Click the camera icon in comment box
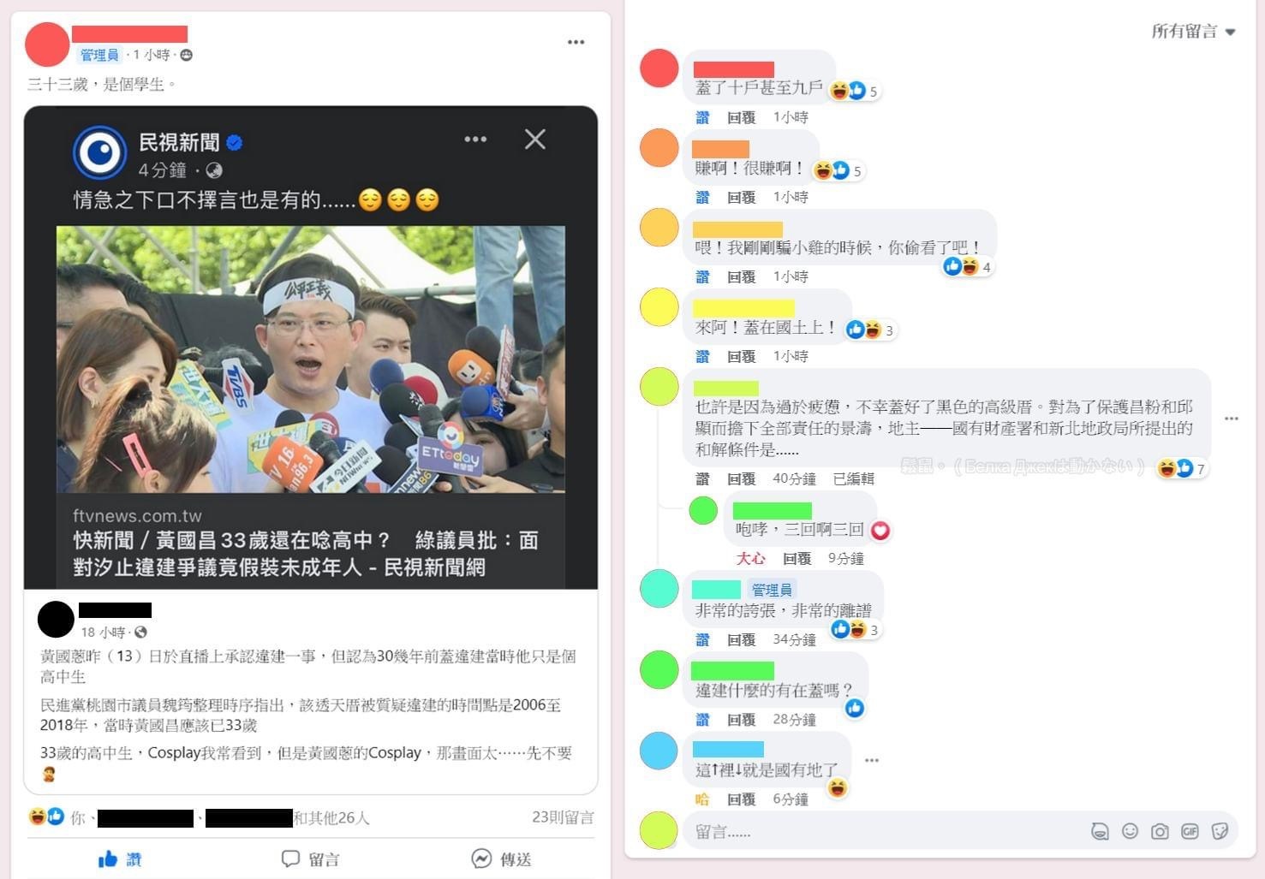The width and height of the screenshot is (1265, 879). tap(1160, 831)
